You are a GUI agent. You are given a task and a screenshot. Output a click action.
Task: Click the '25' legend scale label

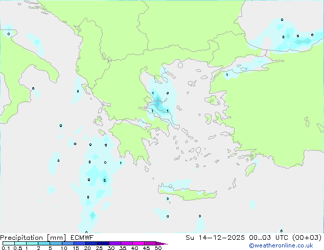[x=99, y=248]
